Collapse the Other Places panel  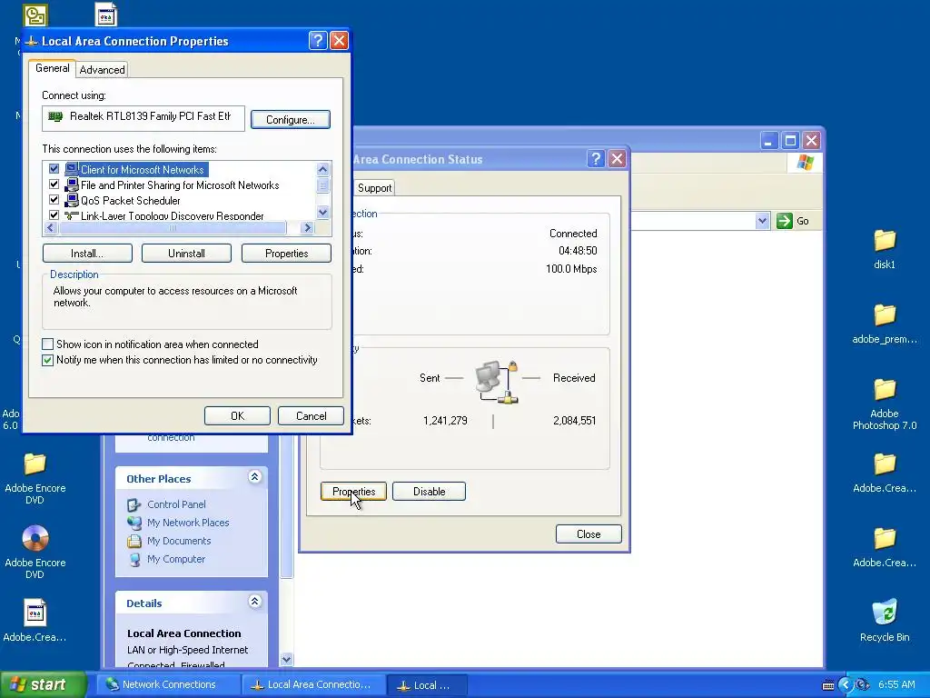pyautogui.click(x=255, y=476)
